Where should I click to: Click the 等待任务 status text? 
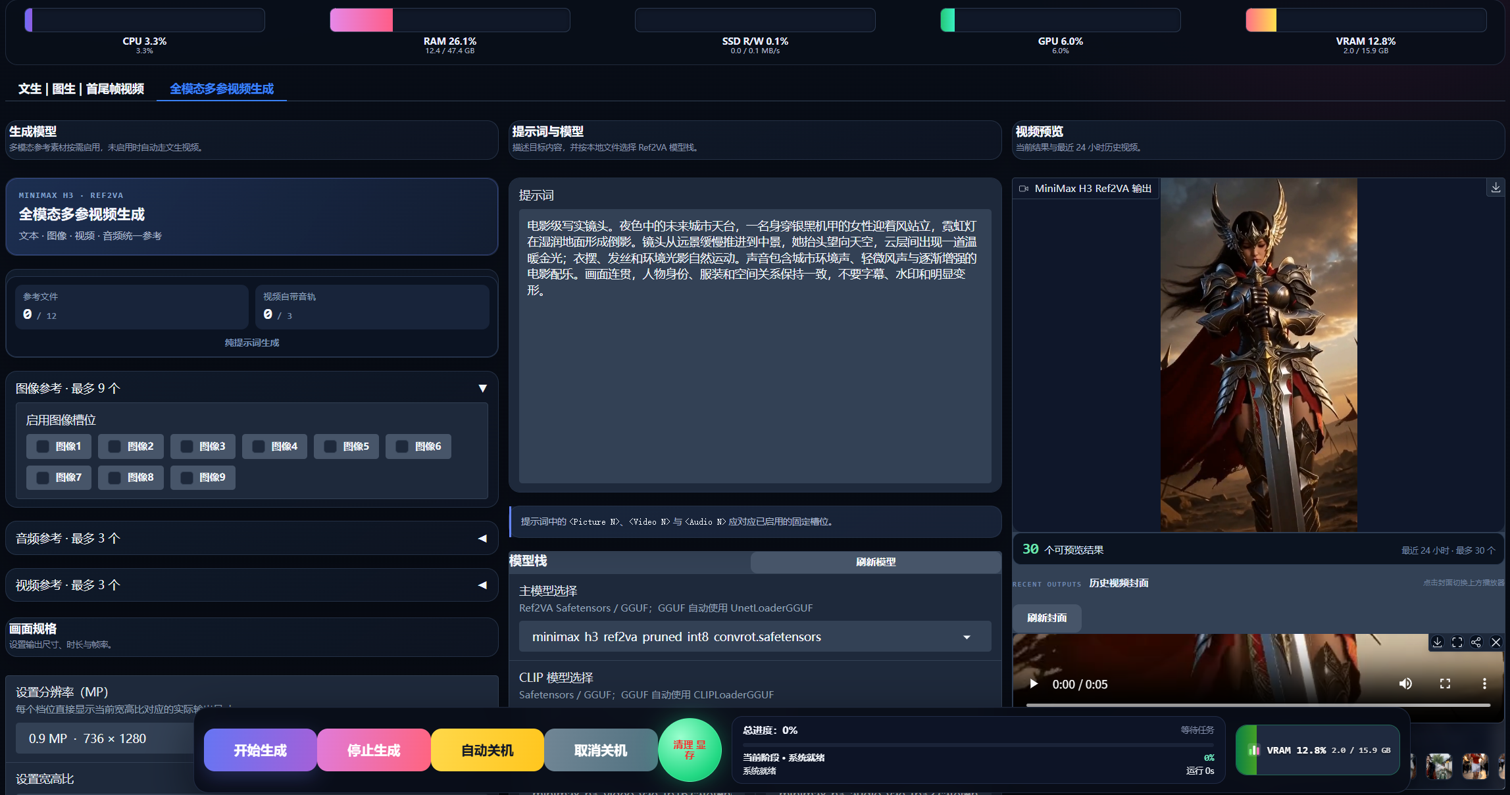click(x=1197, y=730)
